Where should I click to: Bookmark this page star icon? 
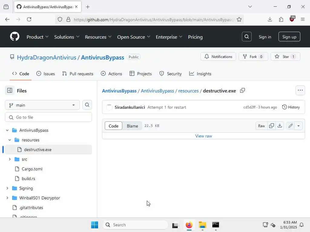click(239, 19)
